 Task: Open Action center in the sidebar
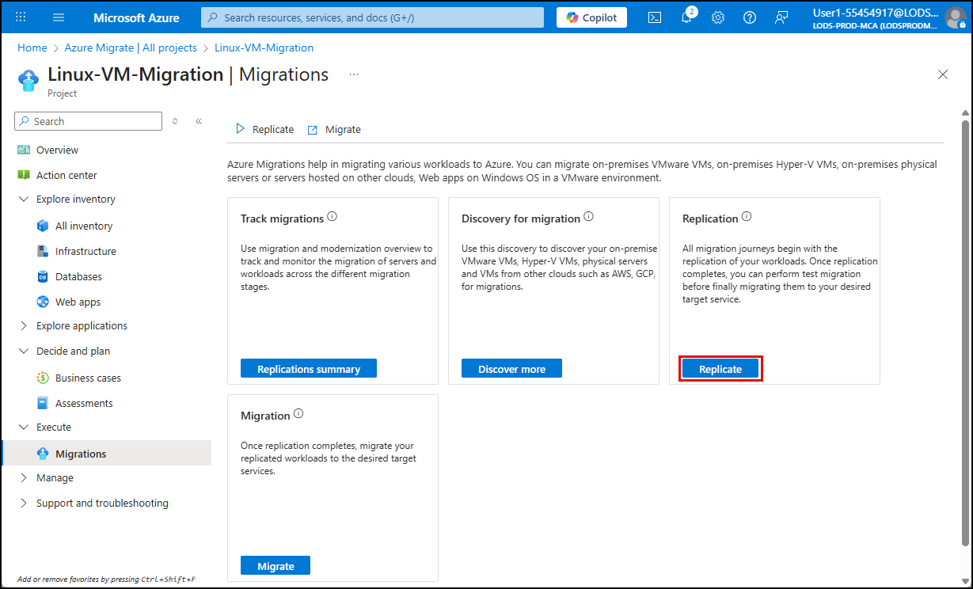pyautogui.click(x=67, y=175)
